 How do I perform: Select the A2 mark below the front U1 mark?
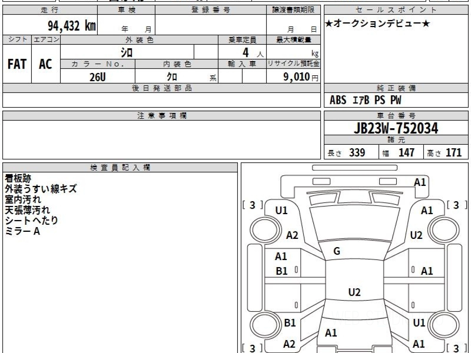(292, 235)
